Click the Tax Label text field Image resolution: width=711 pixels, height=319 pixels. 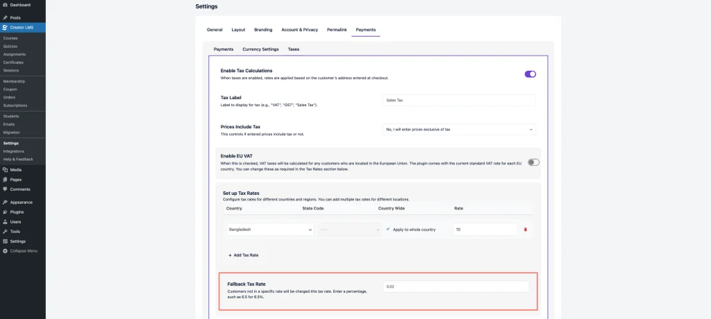[459, 100]
